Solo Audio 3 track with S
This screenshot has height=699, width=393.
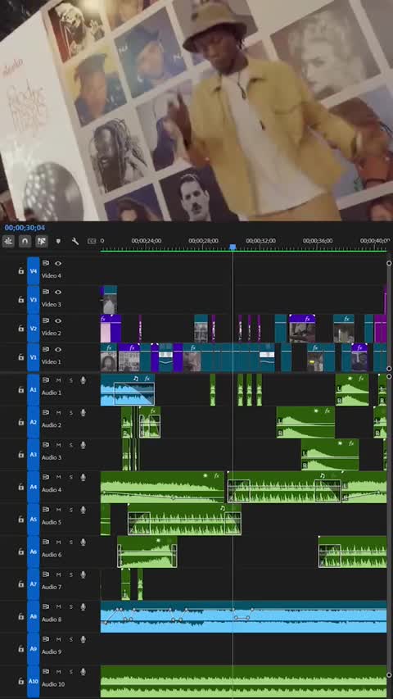(71, 445)
